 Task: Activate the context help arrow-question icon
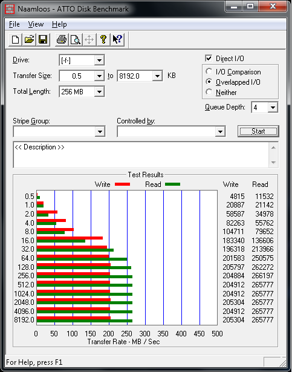tap(117, 39)
